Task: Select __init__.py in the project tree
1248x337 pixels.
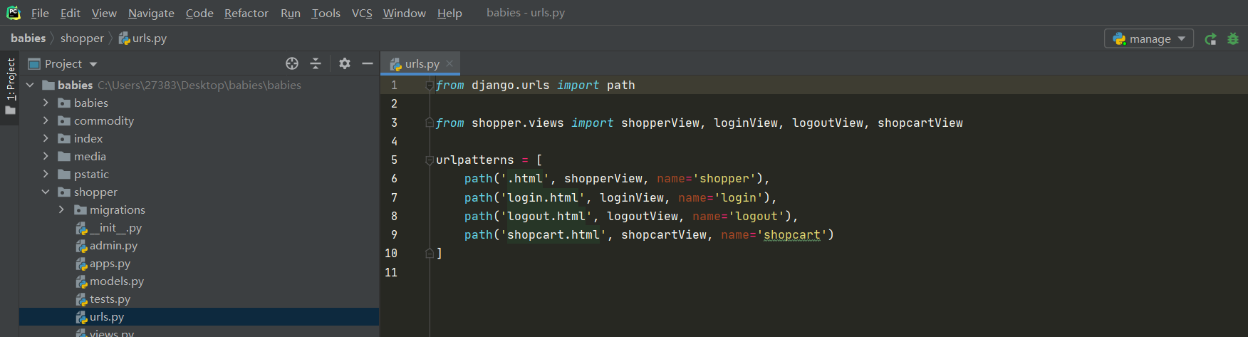Action: point(115,227)
